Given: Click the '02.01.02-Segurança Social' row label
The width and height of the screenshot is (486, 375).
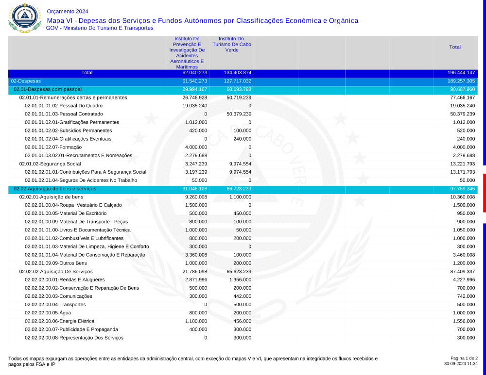Looking at the screenshot, I should click(50, 164).
